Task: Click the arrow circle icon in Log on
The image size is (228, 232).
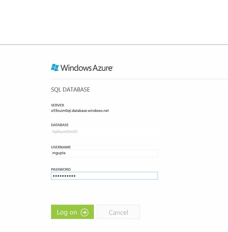Action: point(84,212)
